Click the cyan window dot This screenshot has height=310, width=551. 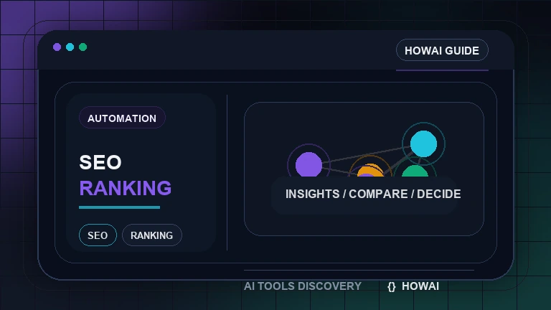point(70,47)
